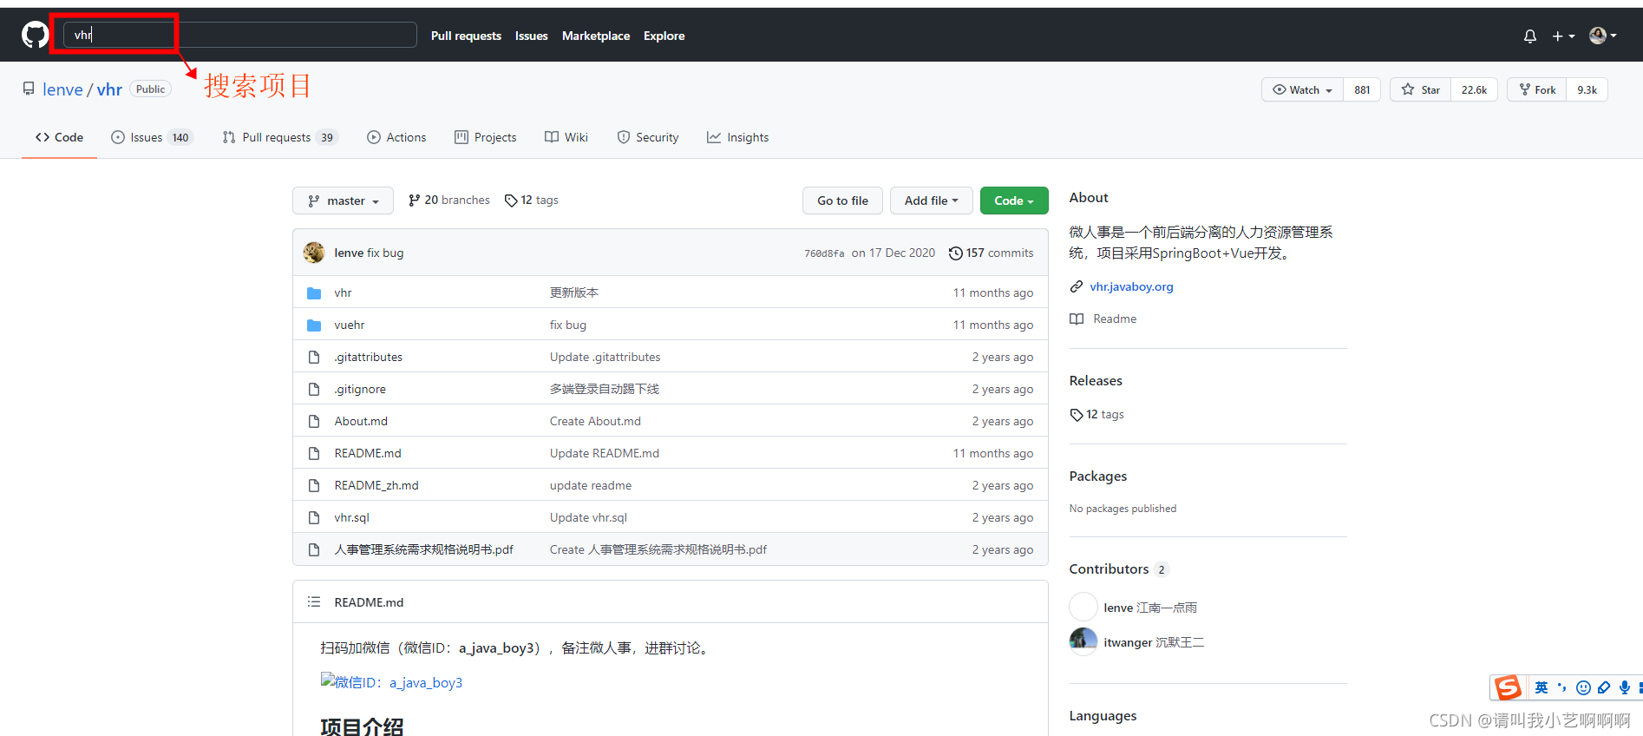Open the Wiki tab

(x=566, y=137)
